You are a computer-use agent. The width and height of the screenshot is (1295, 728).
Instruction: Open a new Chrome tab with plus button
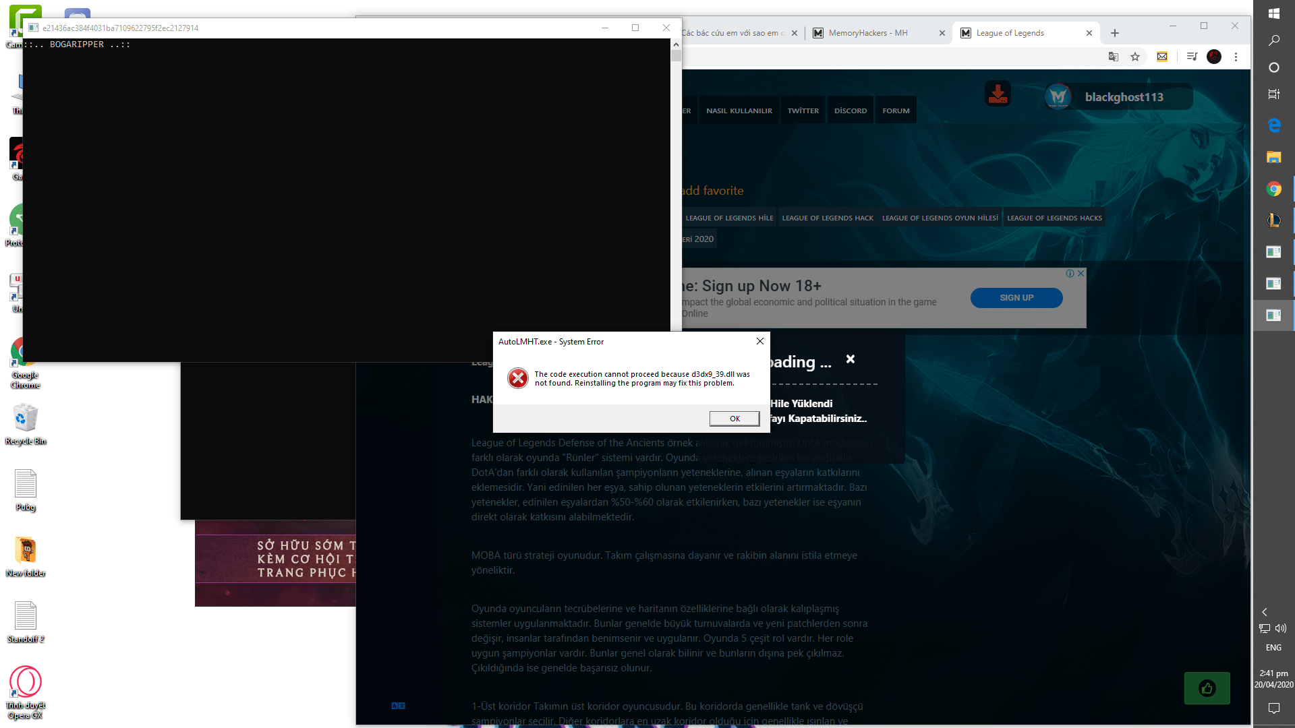[x=1115, y=33]
